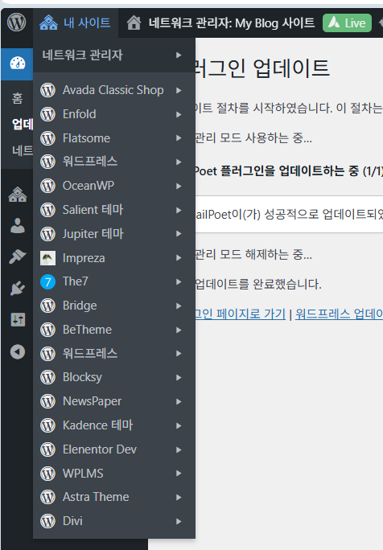Image resolution: width=383 pixels, height=550 pixels.
Task: Open the Users person icon in sidebar
Action: click(x=18, y=226)
